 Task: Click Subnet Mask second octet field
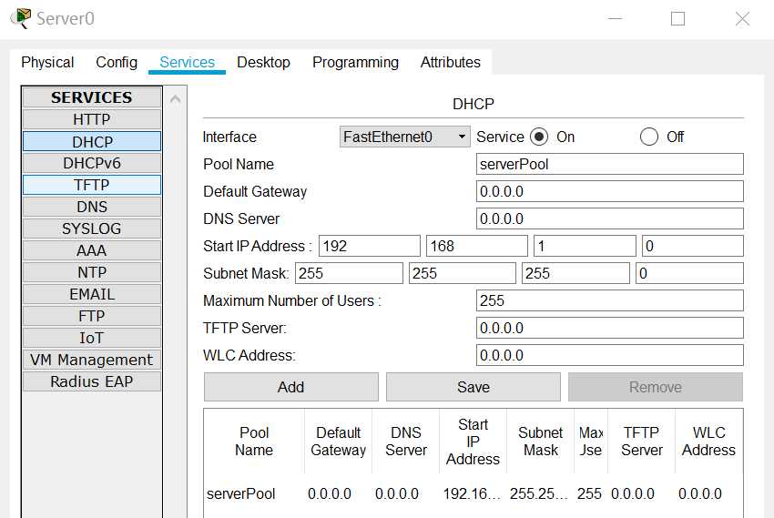click(x=463, y=273)
